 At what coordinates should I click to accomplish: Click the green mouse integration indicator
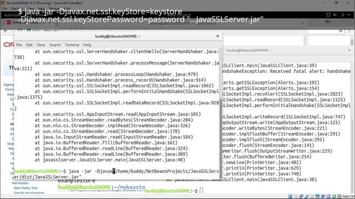334,196
